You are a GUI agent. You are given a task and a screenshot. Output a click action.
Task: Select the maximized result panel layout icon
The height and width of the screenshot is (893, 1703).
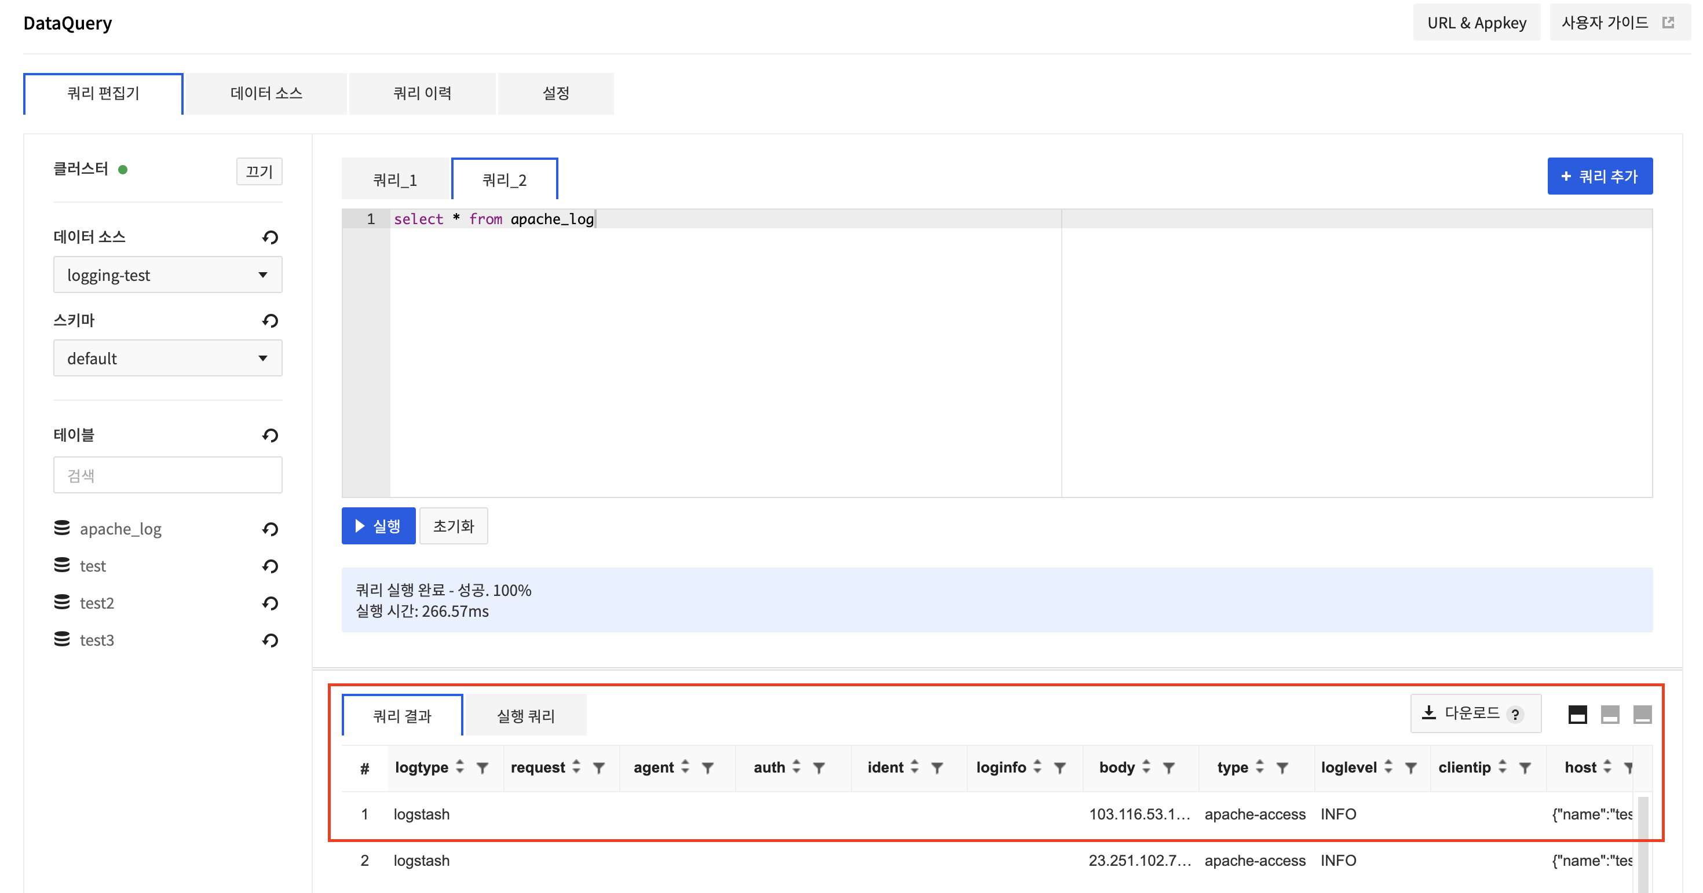coord(1577,714)
